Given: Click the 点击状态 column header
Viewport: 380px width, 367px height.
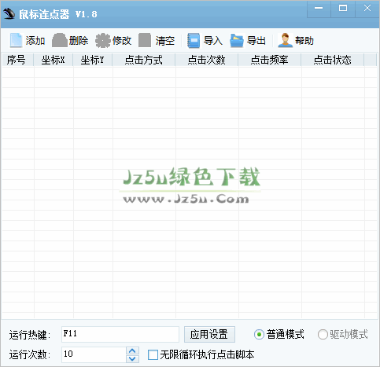Looking at the screenshot, I should 333,60.
